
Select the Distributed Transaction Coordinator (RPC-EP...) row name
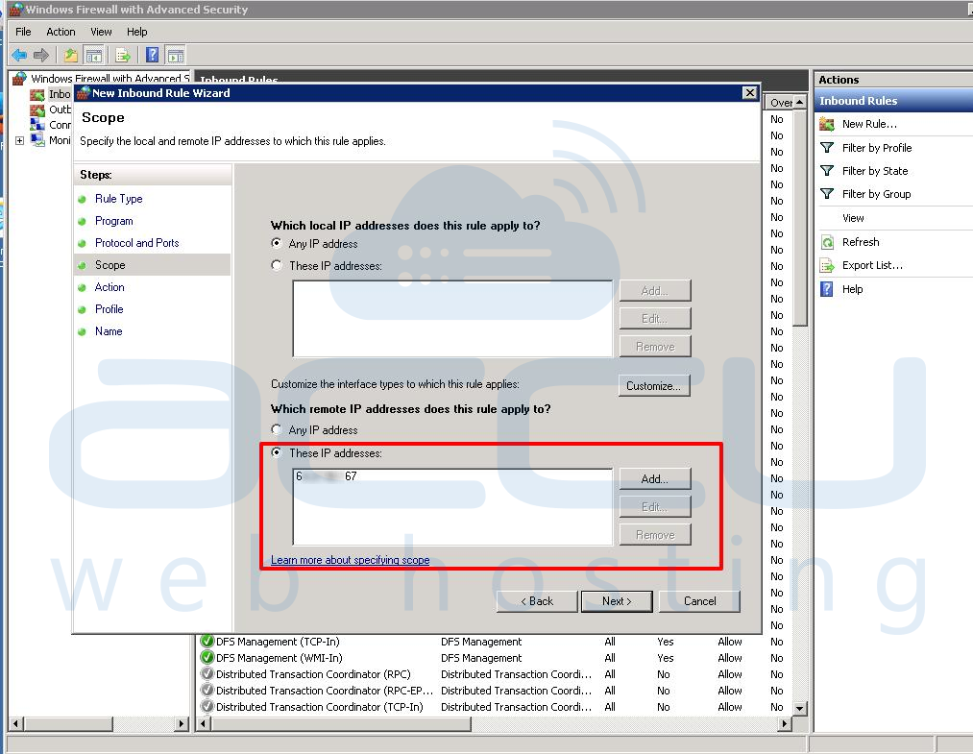point(325,690)
